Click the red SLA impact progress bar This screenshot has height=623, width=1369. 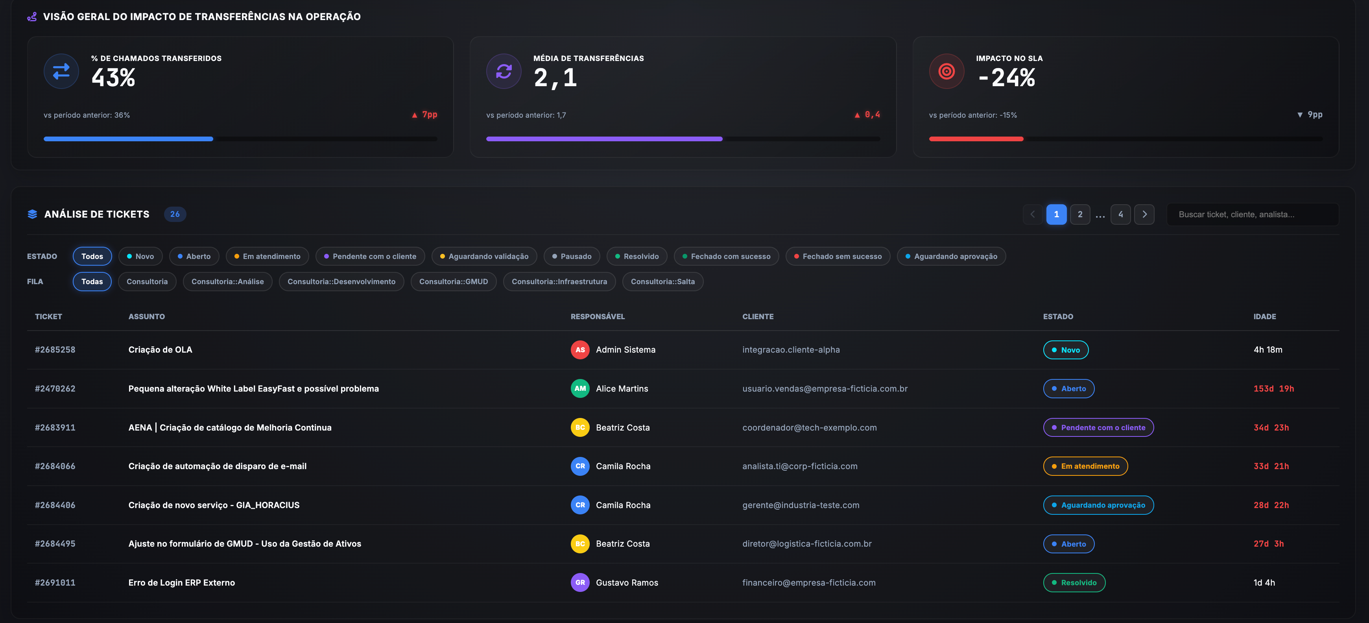976,139
